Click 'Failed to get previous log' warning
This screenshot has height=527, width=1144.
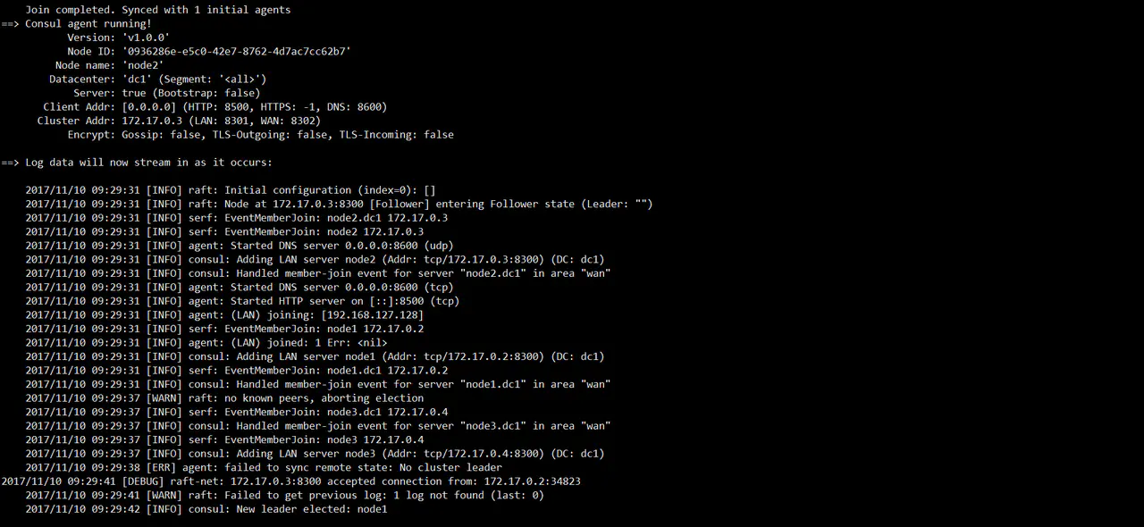click(284, 495)
